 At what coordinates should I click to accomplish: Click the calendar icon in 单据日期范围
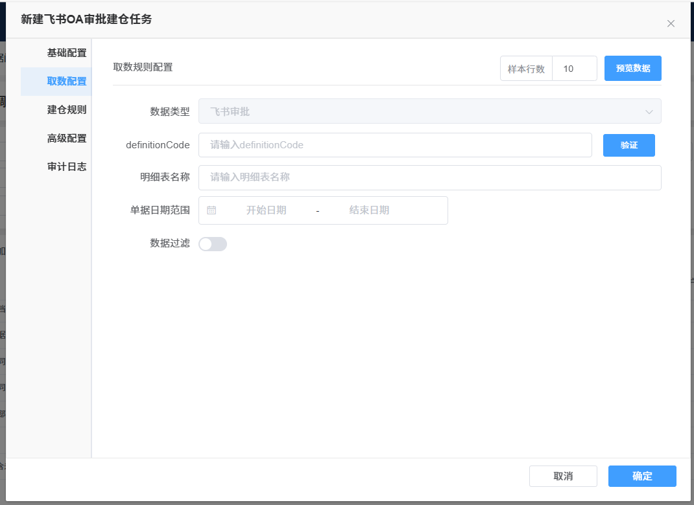point(211,210)
